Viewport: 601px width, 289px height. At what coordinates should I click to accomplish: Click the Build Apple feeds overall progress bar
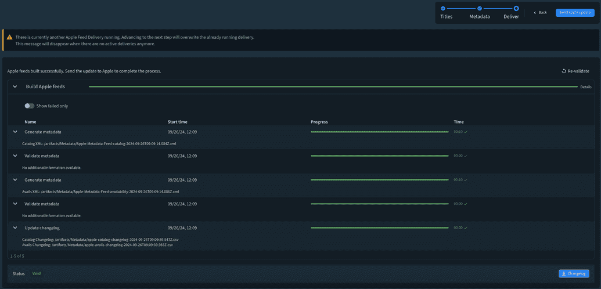[x=333, y=87]
